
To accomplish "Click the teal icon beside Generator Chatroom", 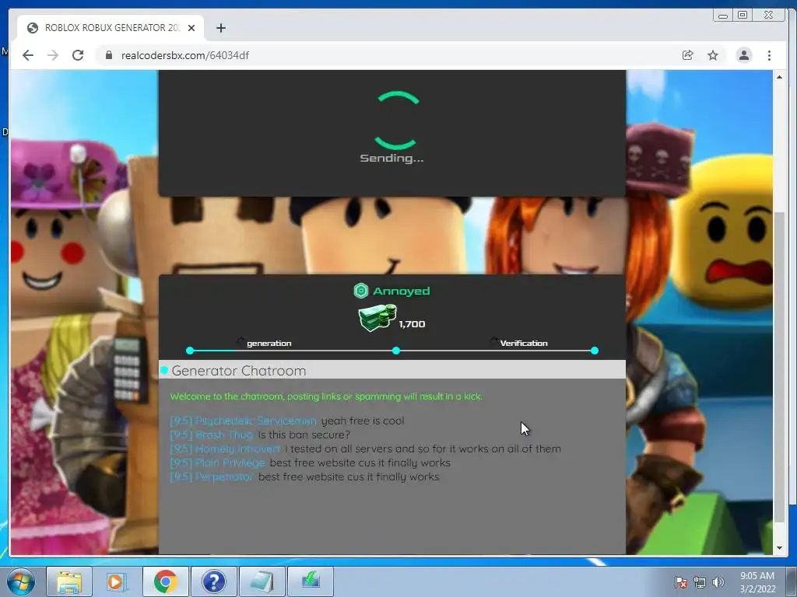I will click(164, 369).
